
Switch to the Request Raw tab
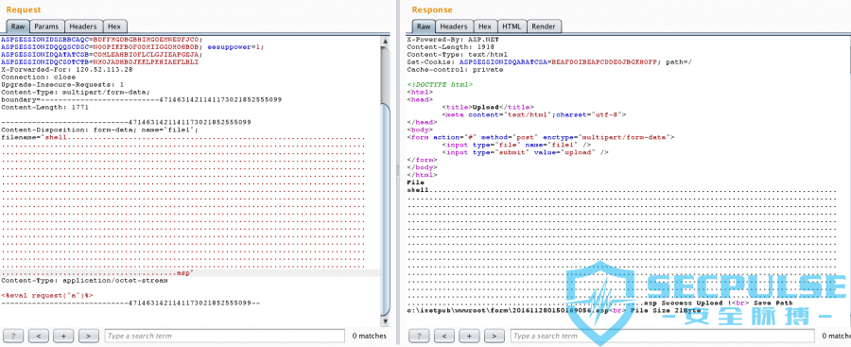18,26
